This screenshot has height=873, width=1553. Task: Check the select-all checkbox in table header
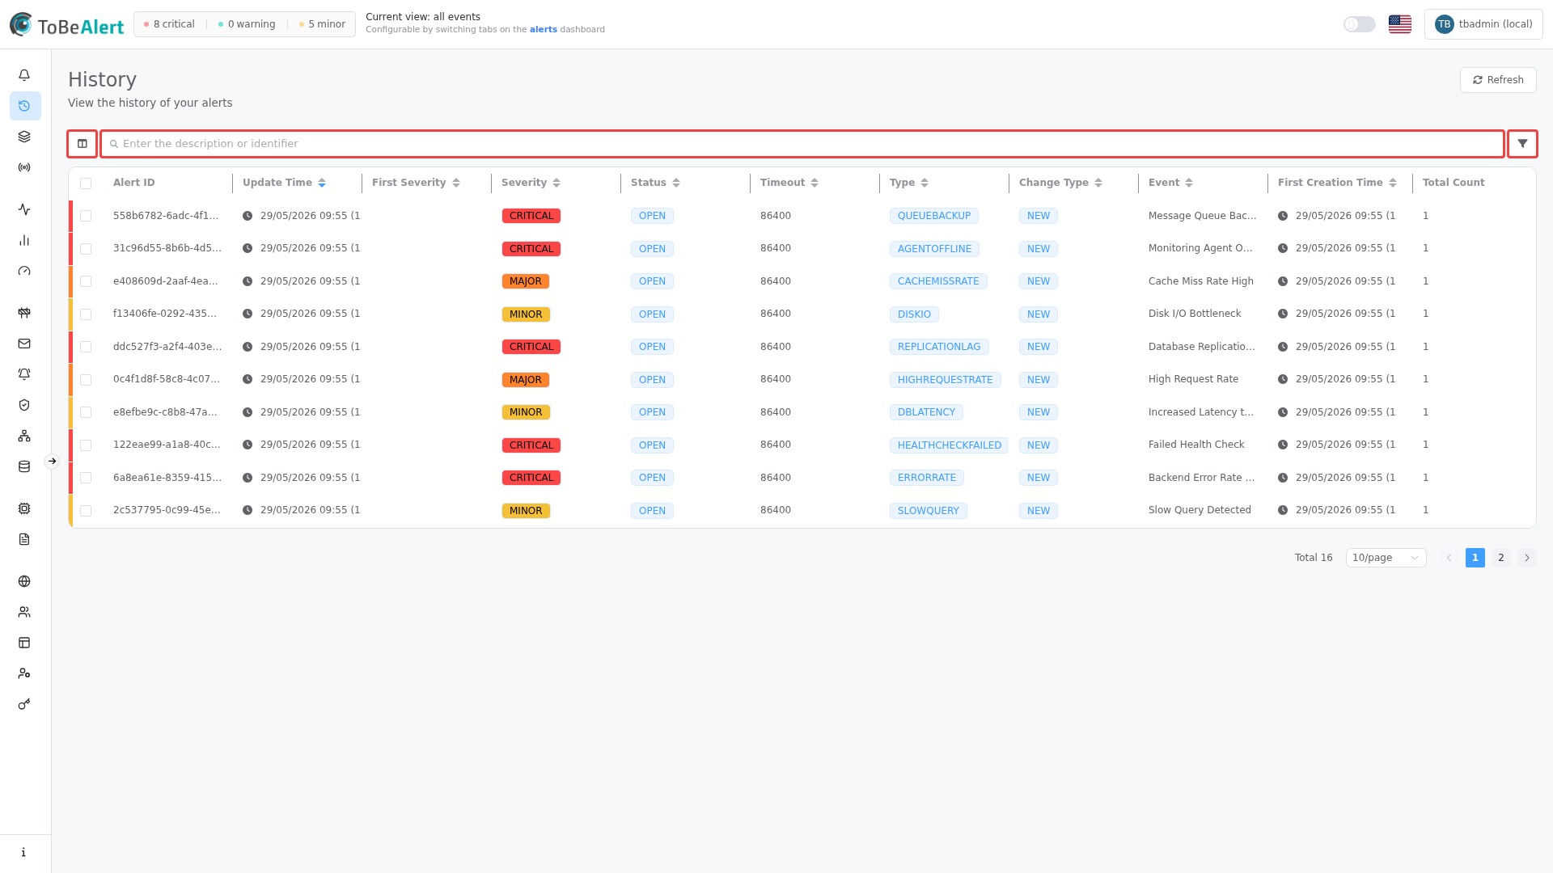[86, 183]
